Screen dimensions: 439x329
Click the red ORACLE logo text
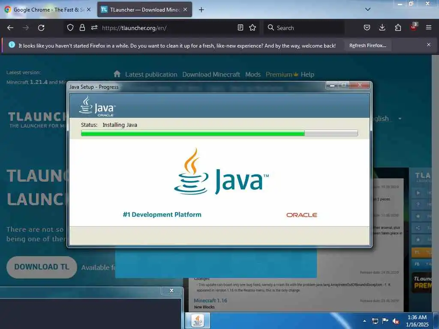[301, 215]
